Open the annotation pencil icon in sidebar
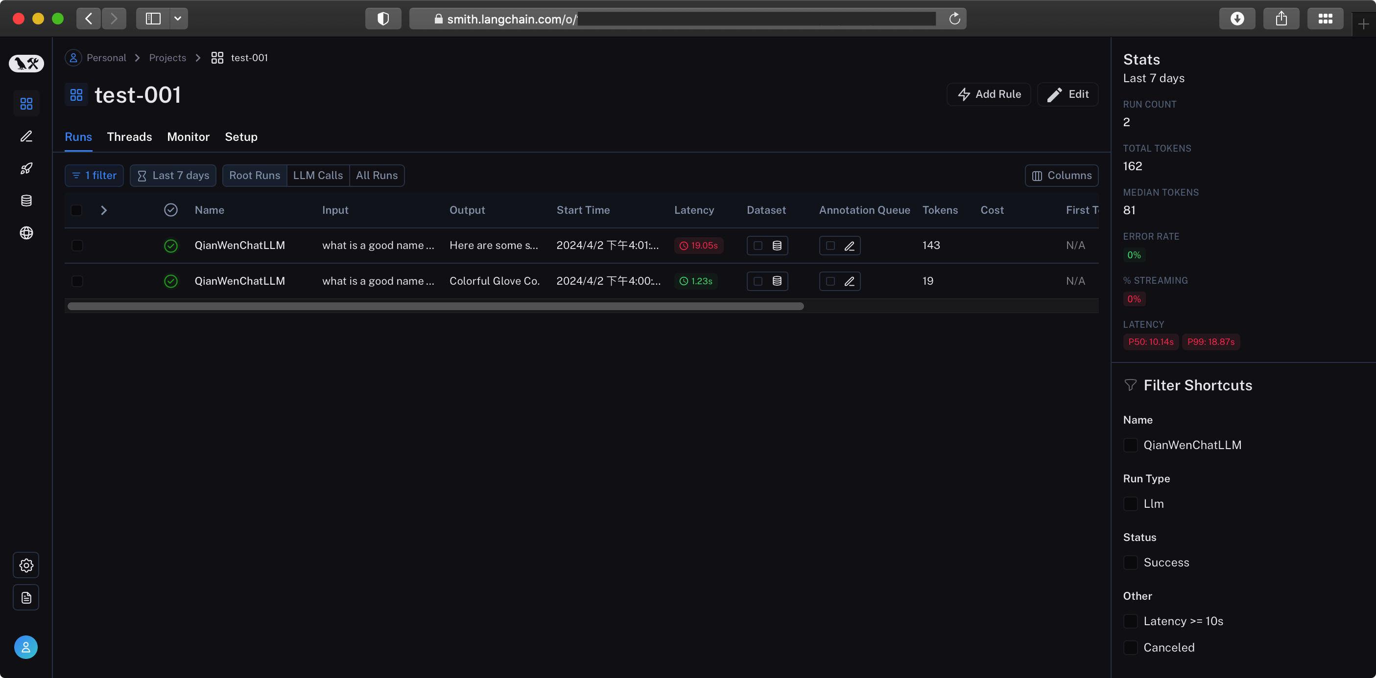 click(x=26, y=136)
